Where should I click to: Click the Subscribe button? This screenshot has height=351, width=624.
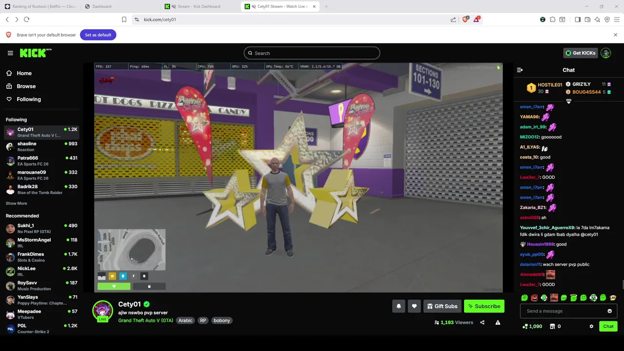pos(484,306)
